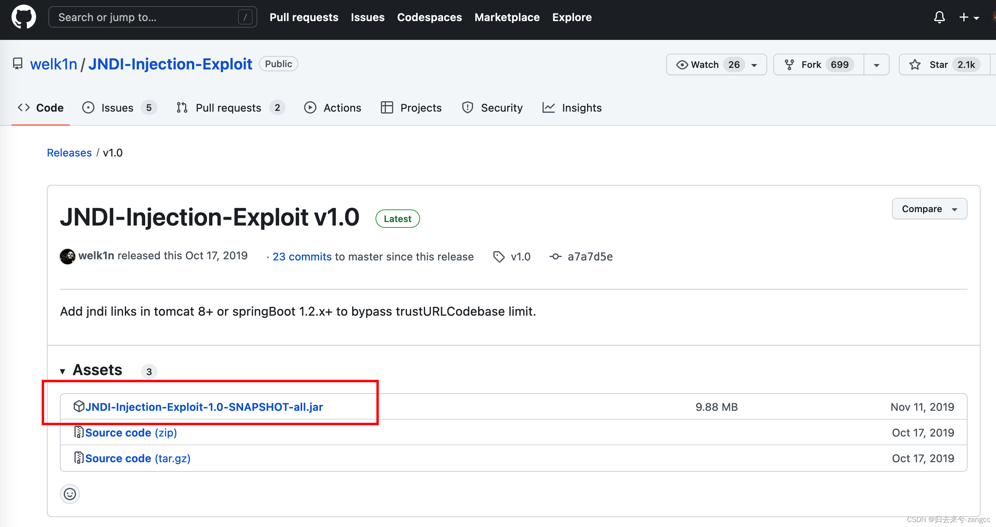Screen dimensions: 996x527
Task: Download Source code (zip)
Action: pos(131,433)
